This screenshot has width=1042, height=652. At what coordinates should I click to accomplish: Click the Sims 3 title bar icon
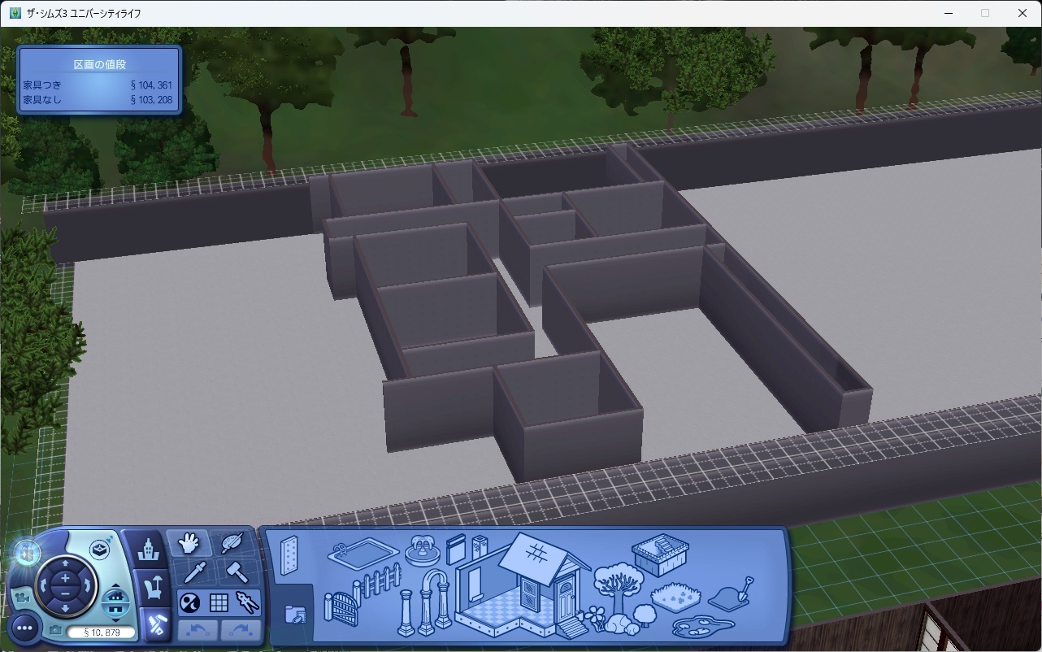pos(15,13)
